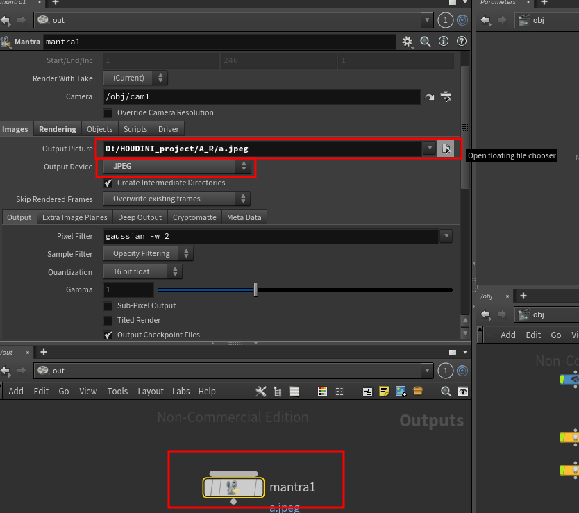Switch to the Driver tab
This screenshot has width=579, height=513.
[169, 129]
